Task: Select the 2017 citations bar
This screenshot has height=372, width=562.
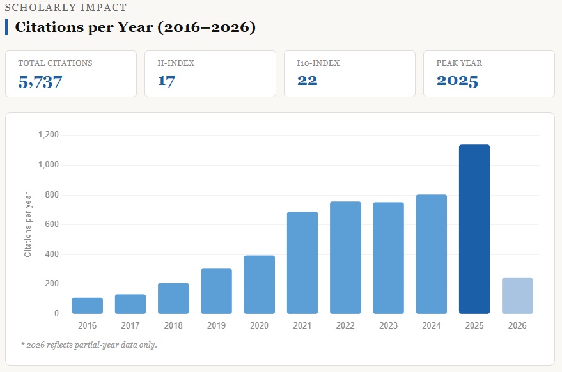Action: pyautogui.click(x=130, y=304)
